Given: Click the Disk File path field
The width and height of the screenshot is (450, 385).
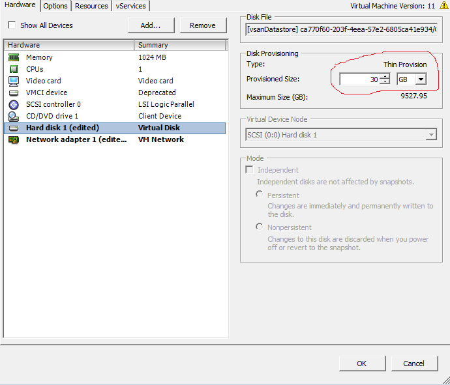Looking at the screenshot, I should point(342,29).
